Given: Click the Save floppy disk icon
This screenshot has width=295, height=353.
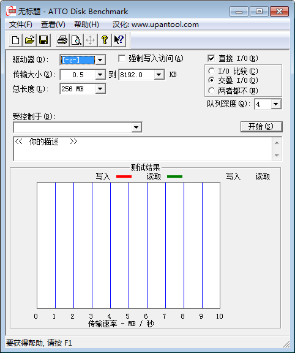Looking at the screenshot, I should point(43,40).
